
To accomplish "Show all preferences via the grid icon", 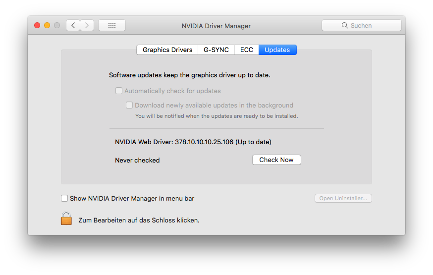I will coord(112,25).
